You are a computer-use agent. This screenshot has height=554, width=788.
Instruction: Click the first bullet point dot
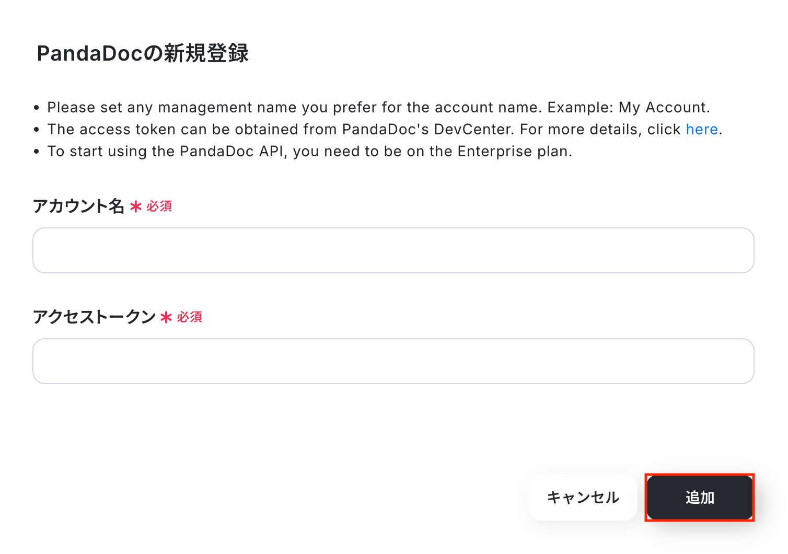[x=37, y=108]
